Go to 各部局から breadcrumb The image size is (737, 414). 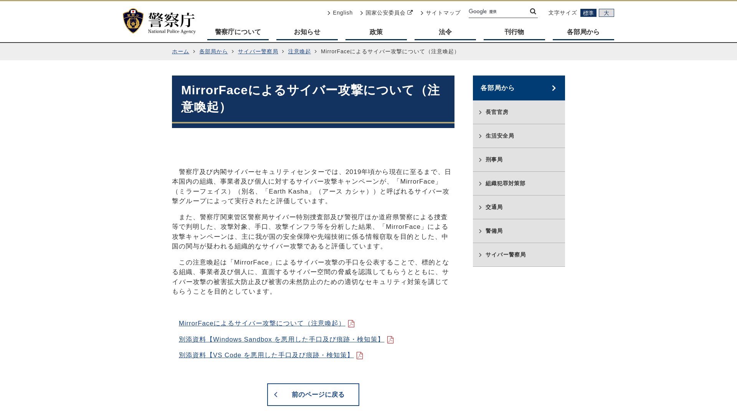click(x=213, y=51)
